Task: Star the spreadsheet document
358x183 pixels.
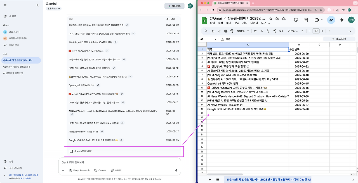Action: pyautogui.click(x=270, y=19)
